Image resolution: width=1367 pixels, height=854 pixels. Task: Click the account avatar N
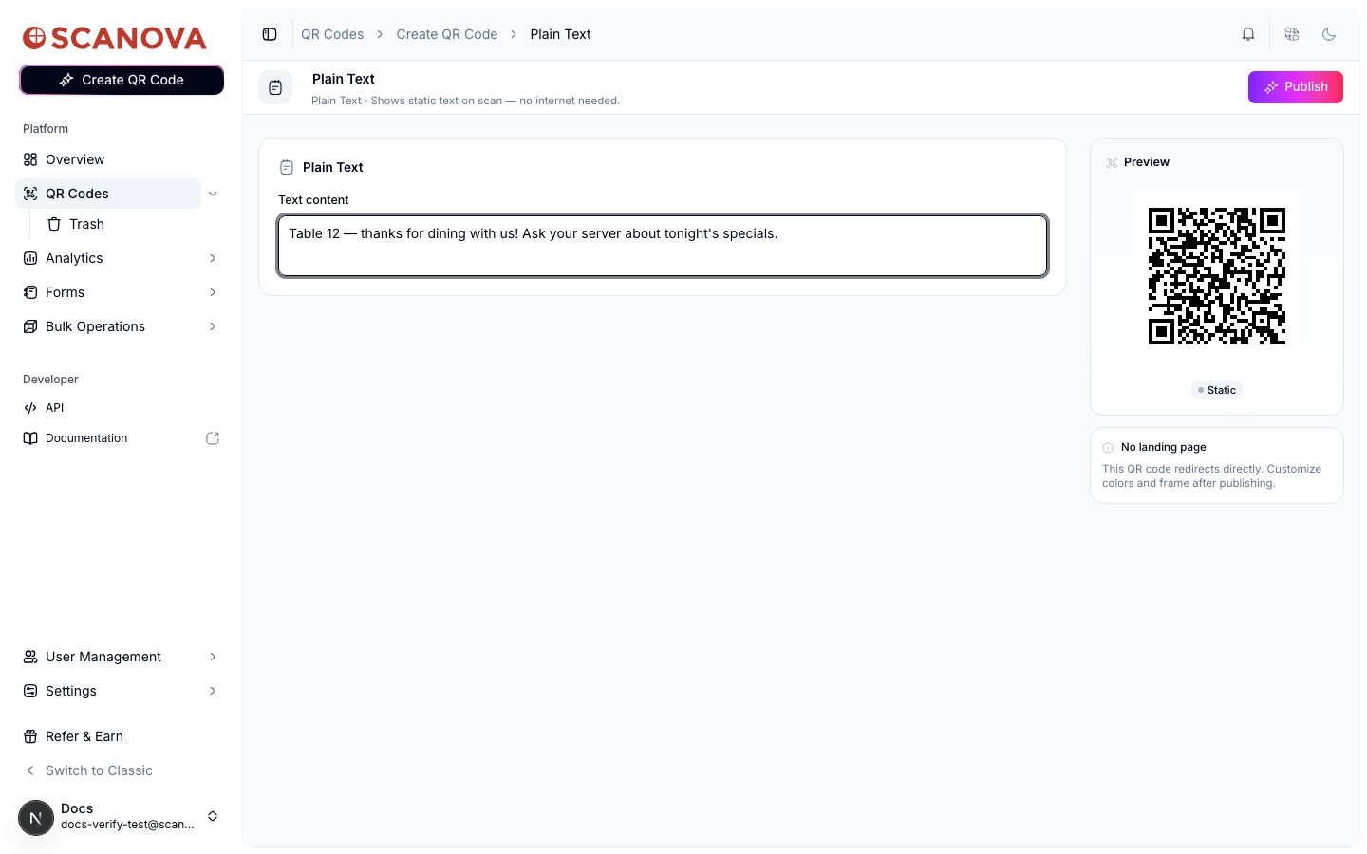point(36,817)
